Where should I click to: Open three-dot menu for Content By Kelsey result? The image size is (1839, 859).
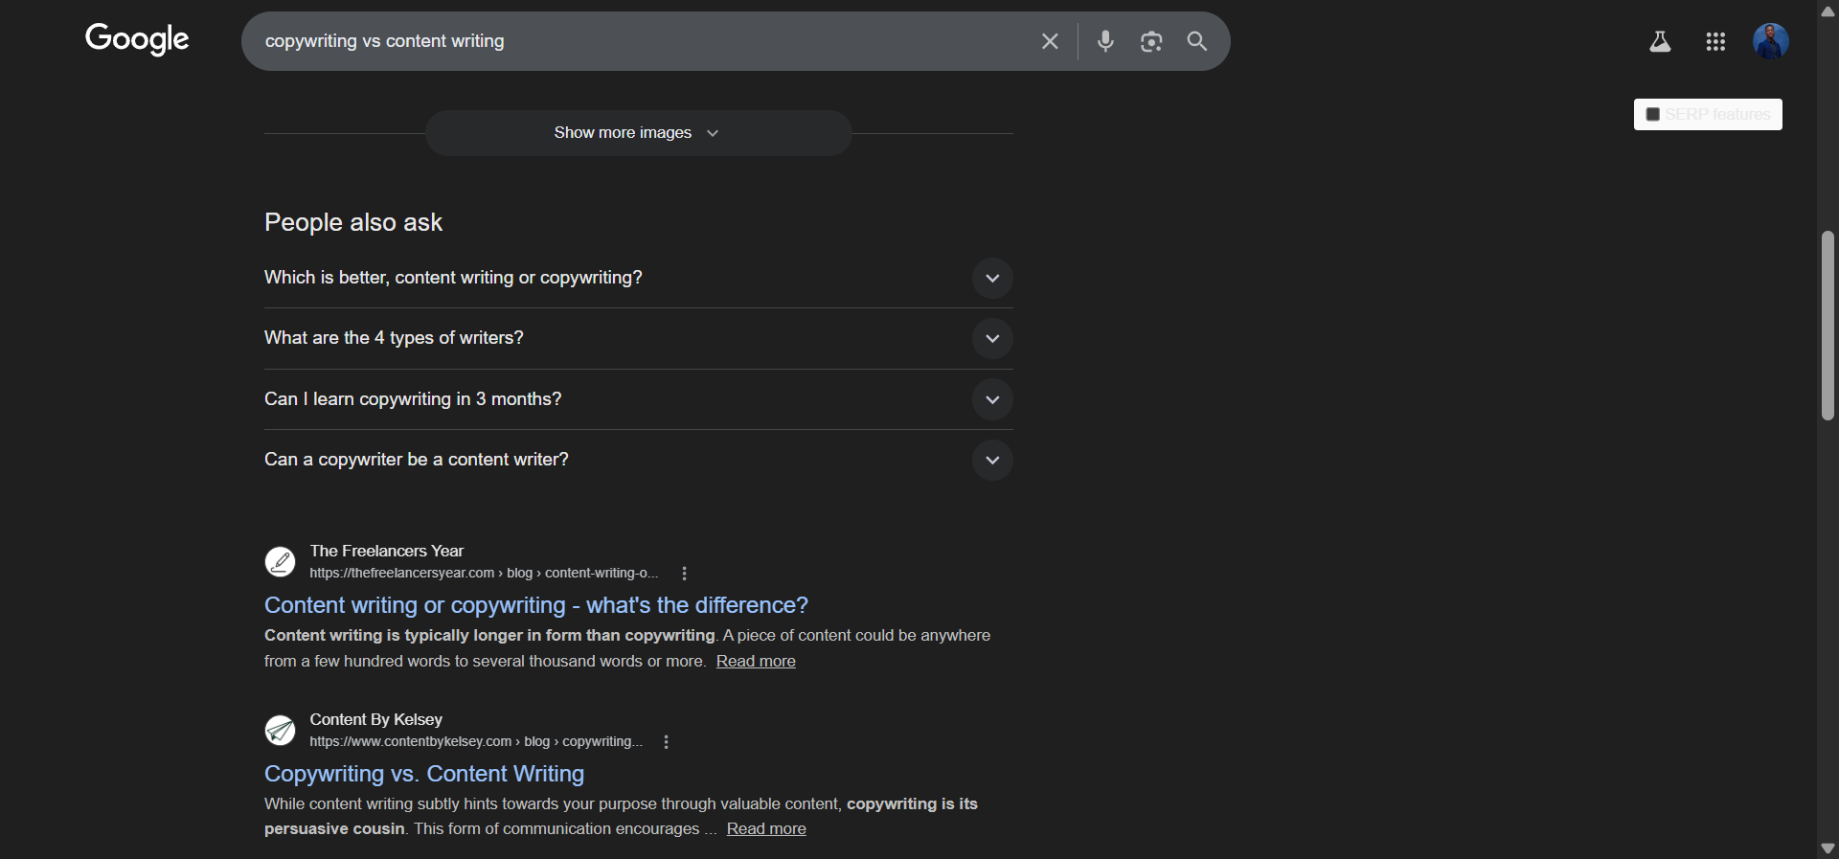(666, 742)
